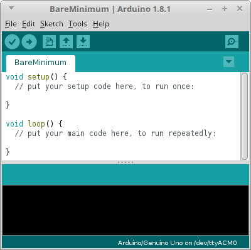The height and width of the screenshot is (250, 251).
Task: Open the Sketch menu
Action: (51, 24)
